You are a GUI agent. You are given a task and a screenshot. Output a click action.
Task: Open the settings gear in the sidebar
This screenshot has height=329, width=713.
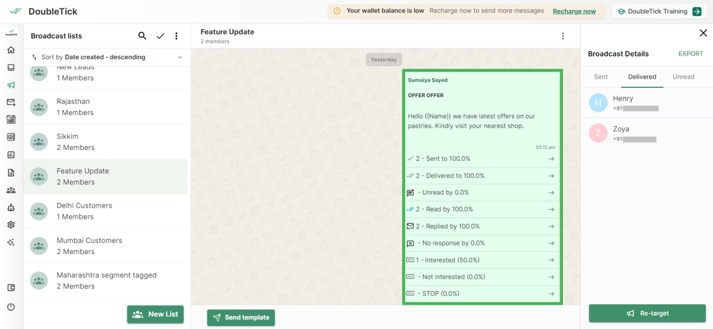click(11, 225)
